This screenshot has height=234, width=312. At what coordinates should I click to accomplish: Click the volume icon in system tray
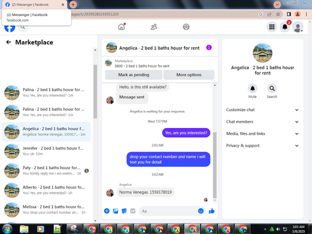278,229
